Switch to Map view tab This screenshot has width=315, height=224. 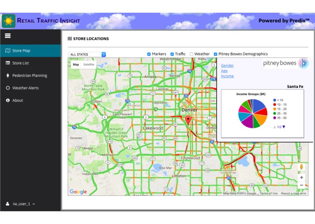coord(76,64)
